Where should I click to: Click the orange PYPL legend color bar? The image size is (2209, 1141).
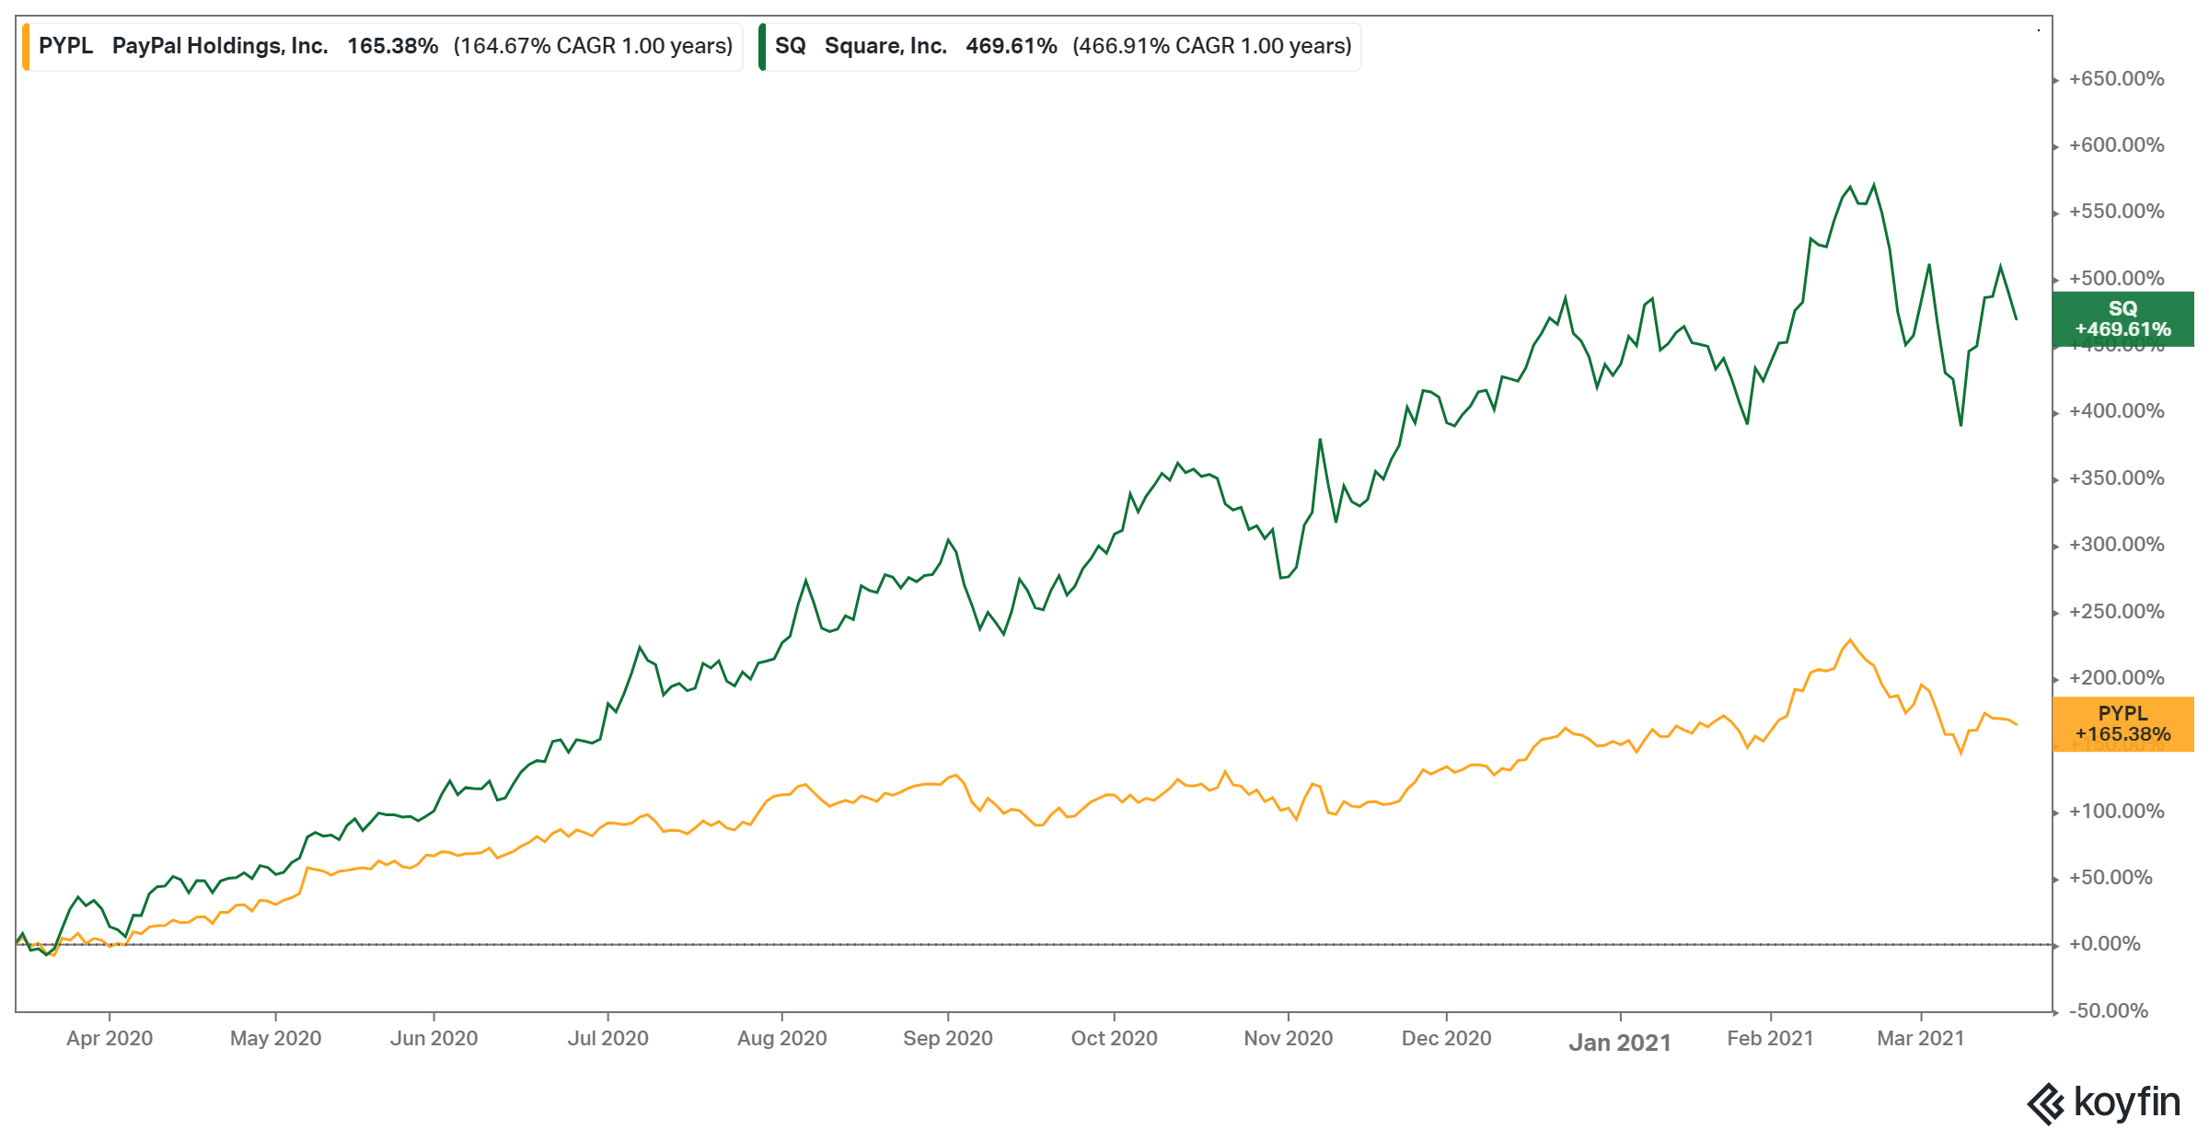(x=26, y=47)
